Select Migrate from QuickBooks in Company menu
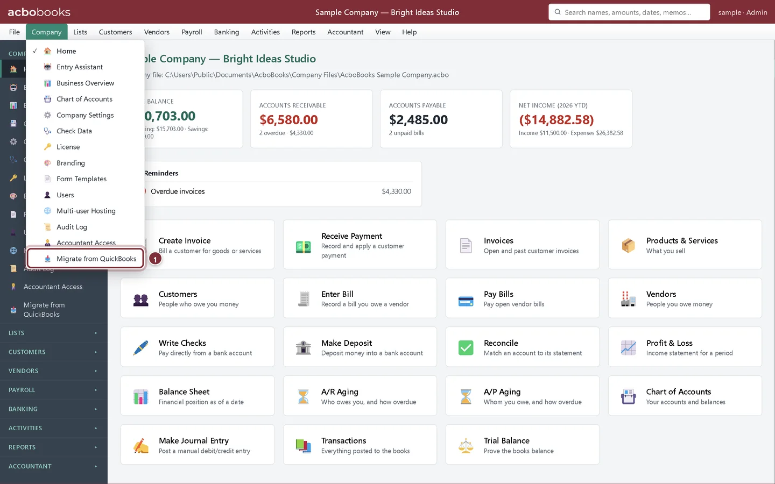The image size is (775, 484). tap(86, 259)
